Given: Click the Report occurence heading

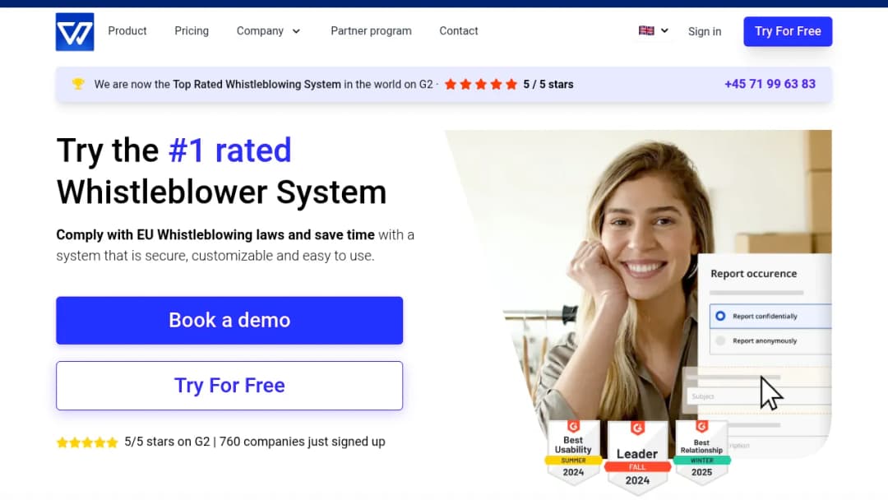Looking at the screenshot, I should point(754,274).
